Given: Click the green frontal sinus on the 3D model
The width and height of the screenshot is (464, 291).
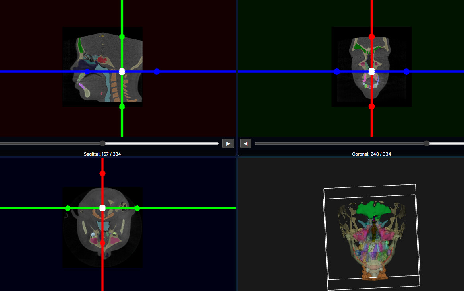Looking at the screenshot, I should 374,209.
